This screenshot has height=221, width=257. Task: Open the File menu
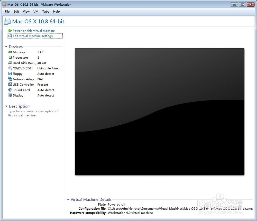pos(7,12)
